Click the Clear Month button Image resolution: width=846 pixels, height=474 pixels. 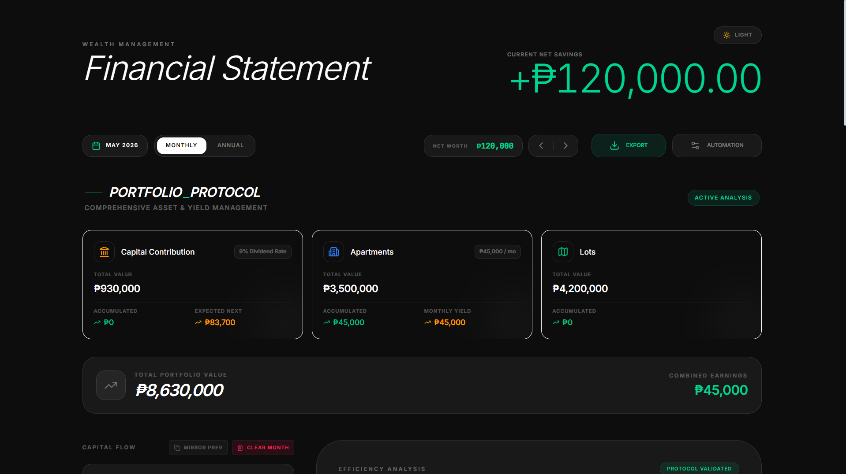263,448
